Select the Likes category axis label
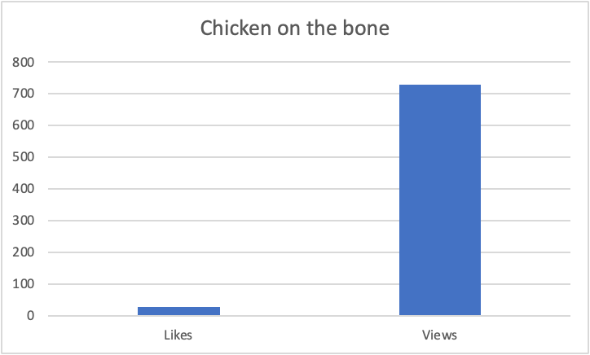Viewport: 590px width, 355px height. (x=178, y=335)
